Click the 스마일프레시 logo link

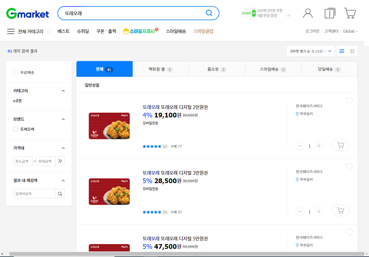(x=141, y=31)
